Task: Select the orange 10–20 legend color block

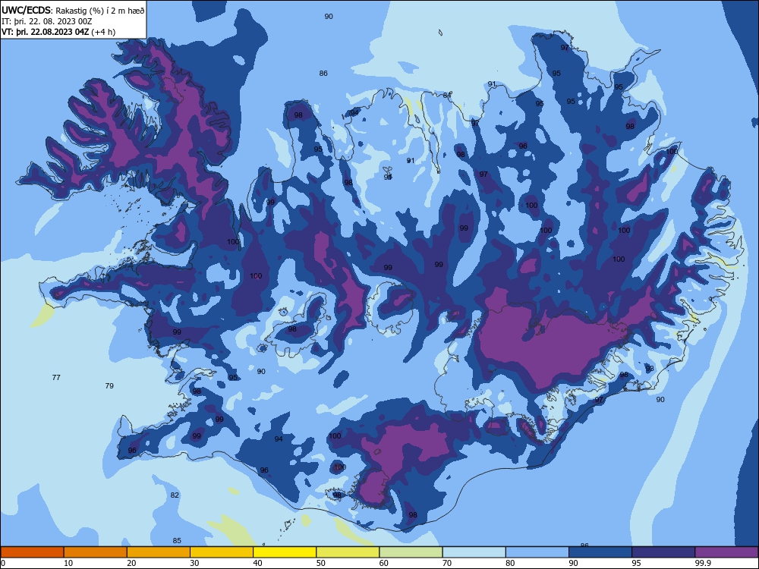Action: 96,552
